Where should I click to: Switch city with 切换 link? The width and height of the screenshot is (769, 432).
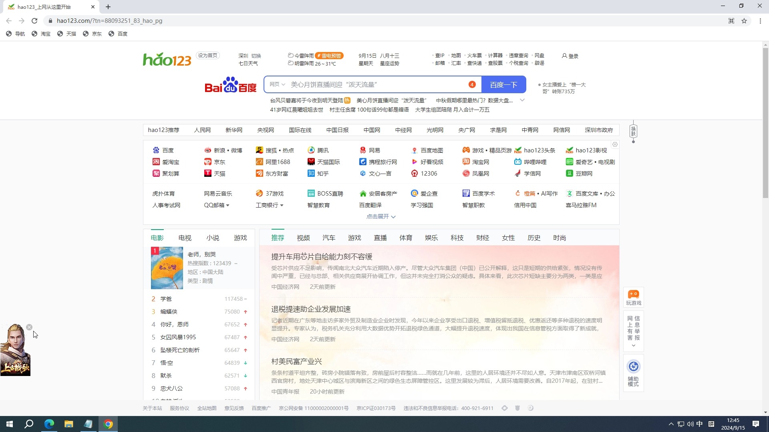click(256, 56)
